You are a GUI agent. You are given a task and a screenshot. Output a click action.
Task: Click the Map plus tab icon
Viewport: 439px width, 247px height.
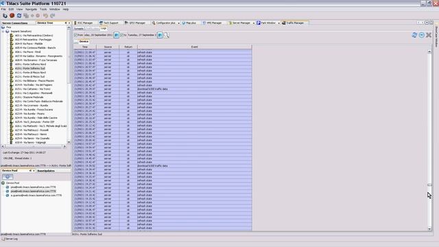[x=184, y=23]
